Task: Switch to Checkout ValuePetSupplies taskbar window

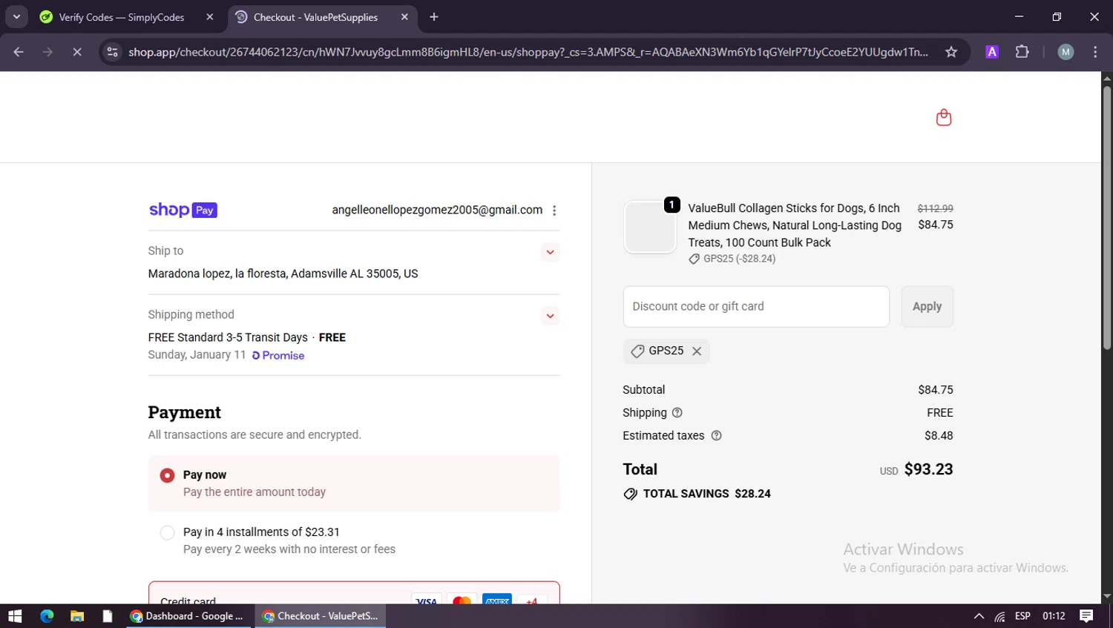Action: click(x=321, y=616)
